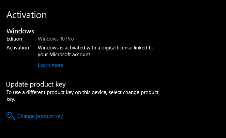Click the key icon beside Change product key

tap(11, 116)
